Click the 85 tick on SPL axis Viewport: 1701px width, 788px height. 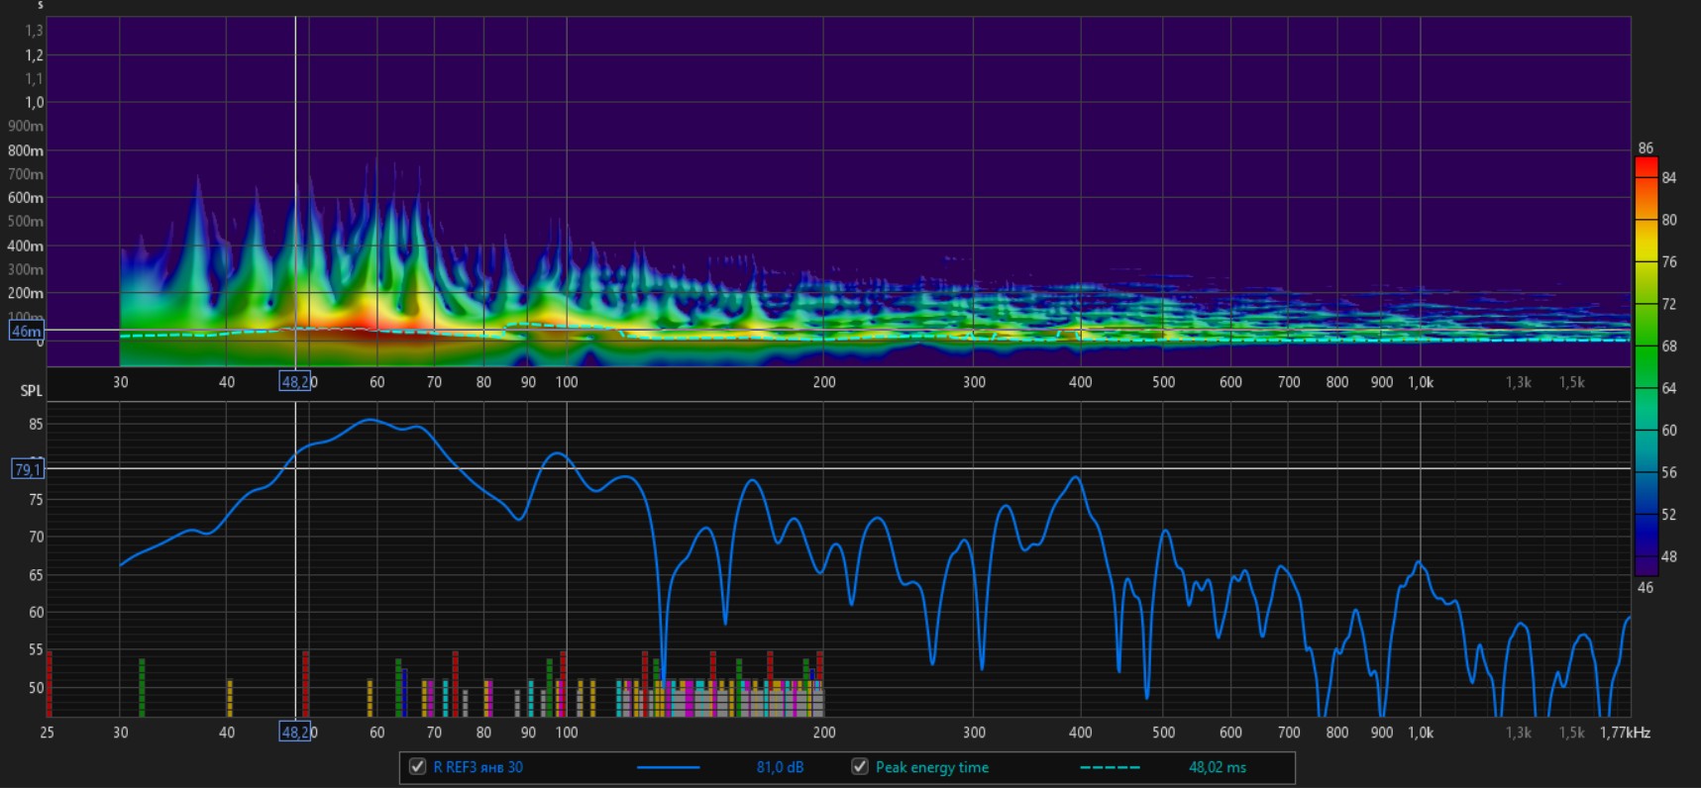pyautogui.click(x=36, y=424)
